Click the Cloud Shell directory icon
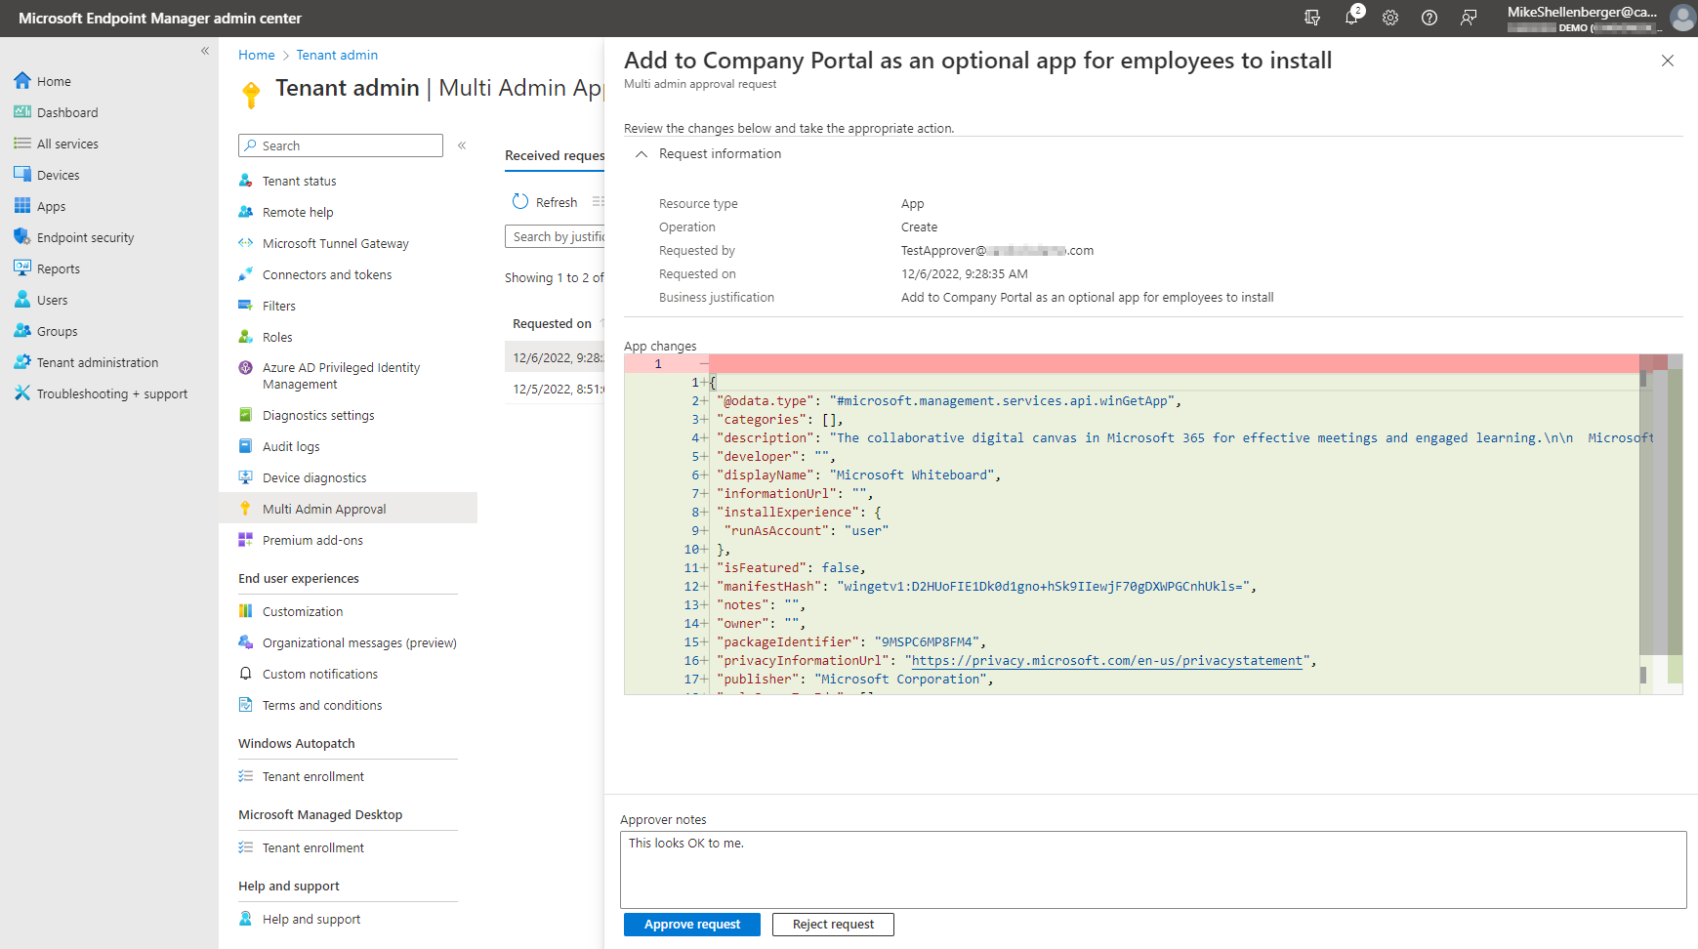Image resolution: width=1698 pixels, height=949 pixels. 1312,18
